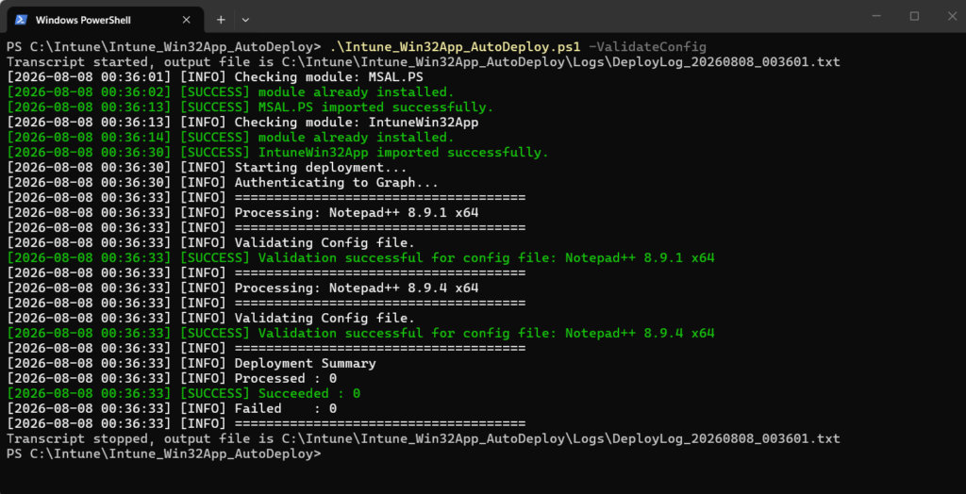Viewport: 966px width, 494px height.
Task: Close the Windows PowerShell tab
Action: 187,20
